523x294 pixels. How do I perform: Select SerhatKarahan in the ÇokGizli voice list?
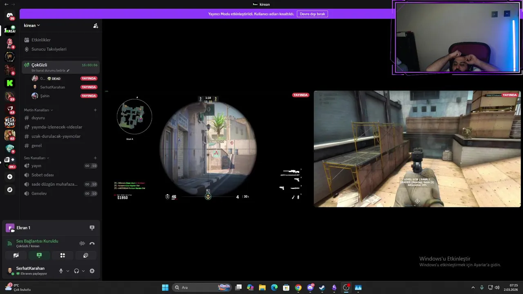click(x=52, y=87)
